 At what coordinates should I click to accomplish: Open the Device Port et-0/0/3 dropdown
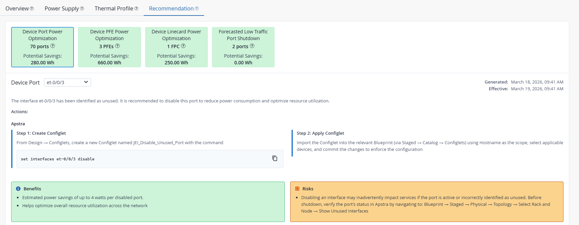click(67, 83)
